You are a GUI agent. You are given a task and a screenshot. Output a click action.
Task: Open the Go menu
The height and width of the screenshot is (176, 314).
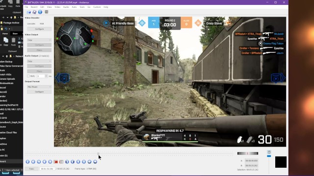pyautogui.click(x=89, y=7)
